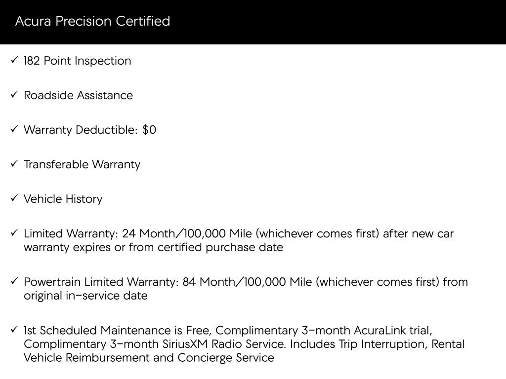Click the $0 deductible amount
Viewport: 506px width, 379px height.
149,130
